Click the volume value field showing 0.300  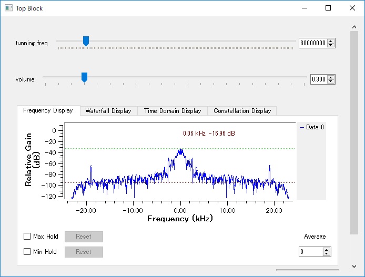click(318, 79)
